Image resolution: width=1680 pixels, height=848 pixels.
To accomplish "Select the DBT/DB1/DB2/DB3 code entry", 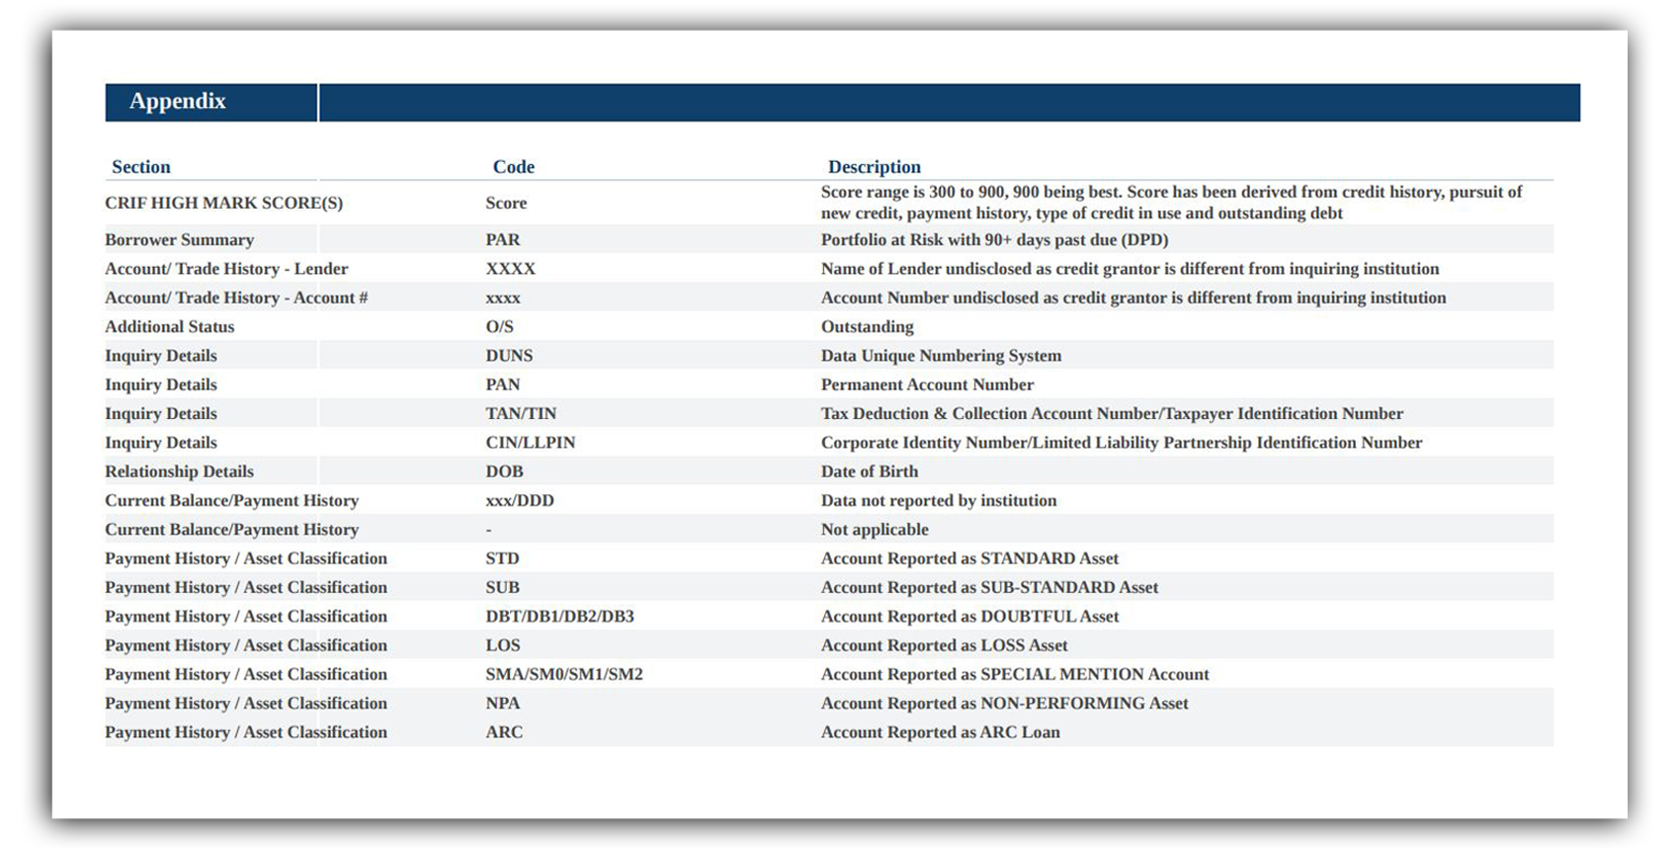I will [x=559, y=617].
